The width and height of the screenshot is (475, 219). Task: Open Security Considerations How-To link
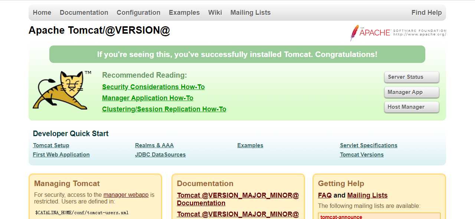coord(153,87)
